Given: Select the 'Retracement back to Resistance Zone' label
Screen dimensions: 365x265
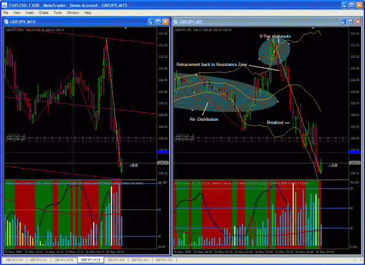Looking at the screenshot, I should point(211,64).
